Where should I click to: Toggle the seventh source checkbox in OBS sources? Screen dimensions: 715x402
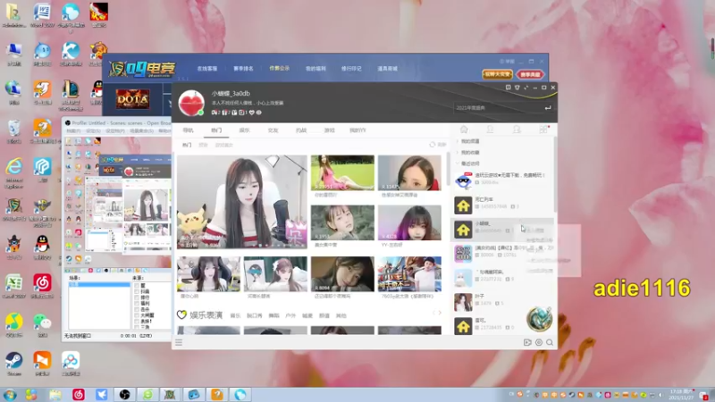click(136, 322)
